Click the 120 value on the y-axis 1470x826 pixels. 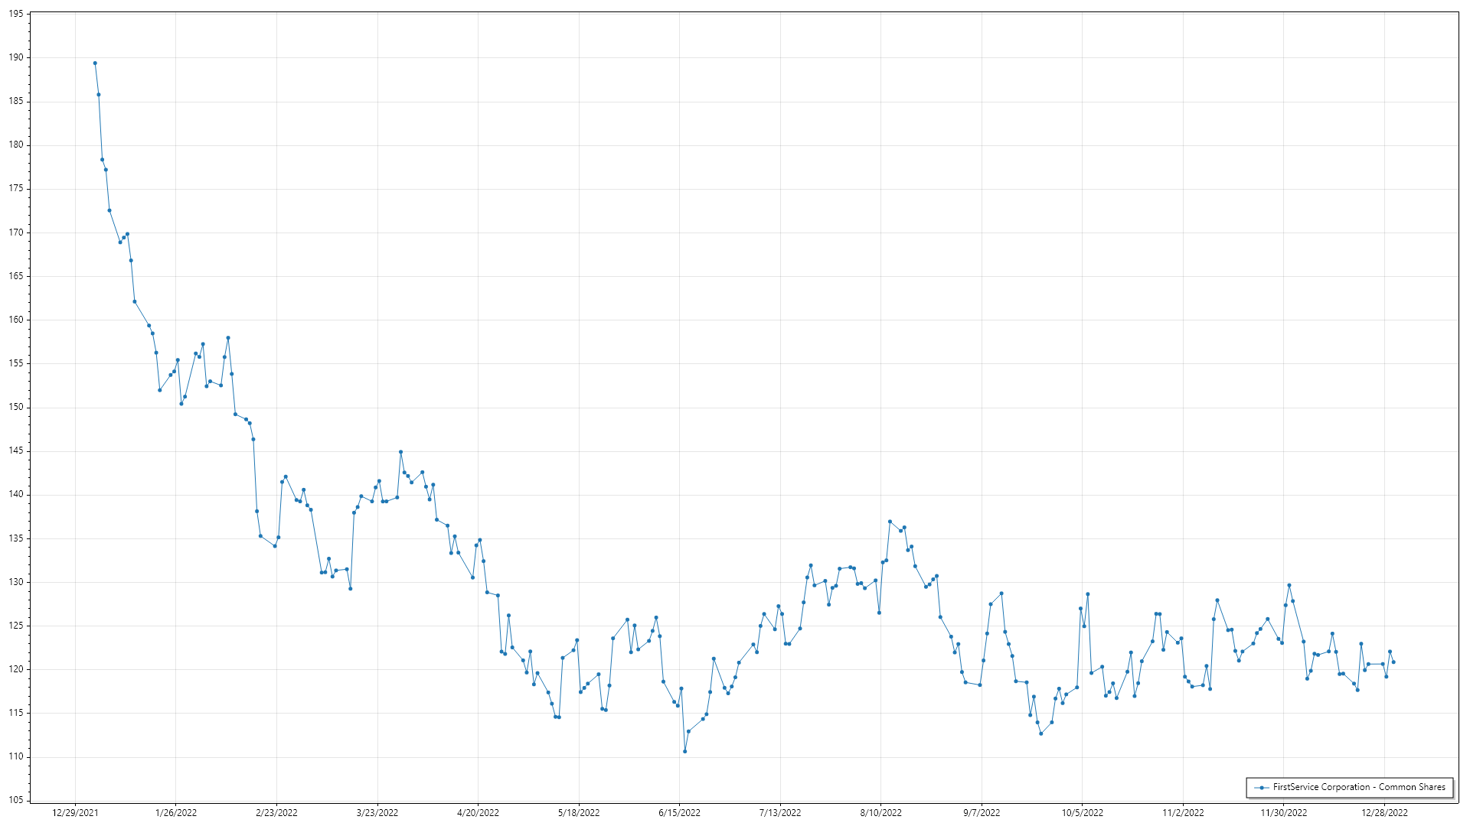[x=16, y=669]
